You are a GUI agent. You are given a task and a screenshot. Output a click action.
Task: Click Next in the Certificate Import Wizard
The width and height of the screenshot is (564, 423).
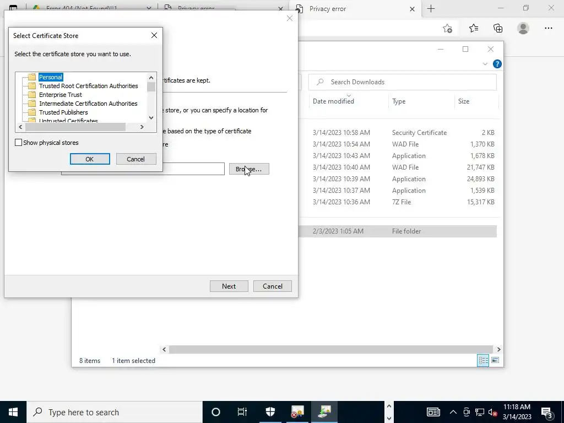229,286
